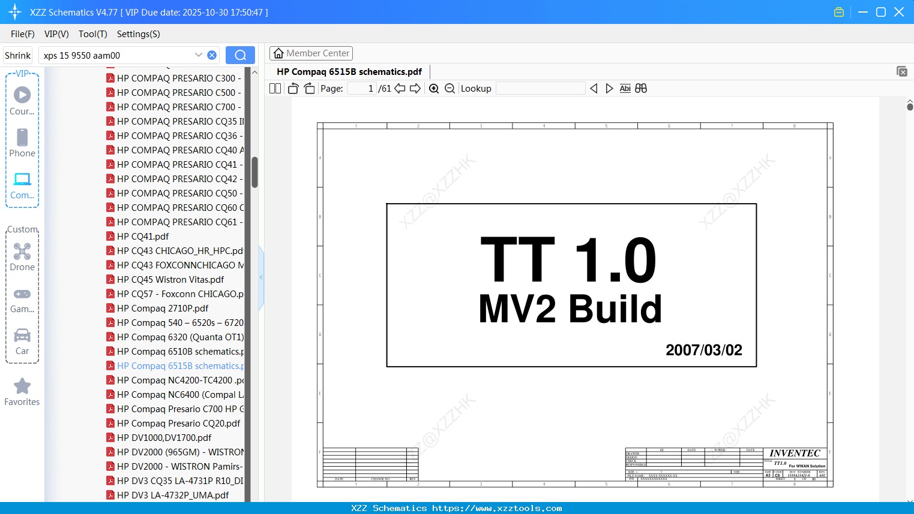Screen dimensions: 914x514
Task: Open the Courses sidebar section
Action: pos(22,101)
